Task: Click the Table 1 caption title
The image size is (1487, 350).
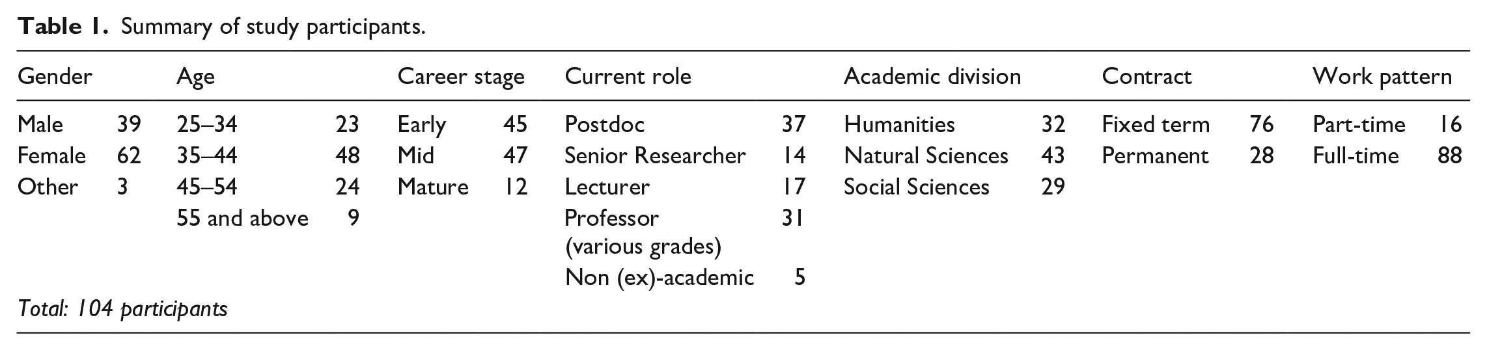Action: (x=221, y=27)
